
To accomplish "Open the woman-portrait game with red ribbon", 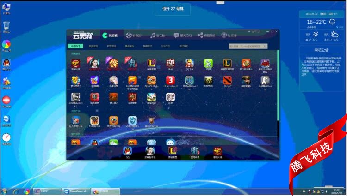I will (94, 65).
